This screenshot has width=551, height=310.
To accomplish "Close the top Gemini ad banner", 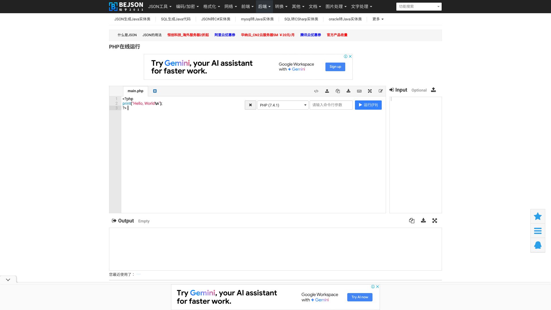I will point(350,56).
